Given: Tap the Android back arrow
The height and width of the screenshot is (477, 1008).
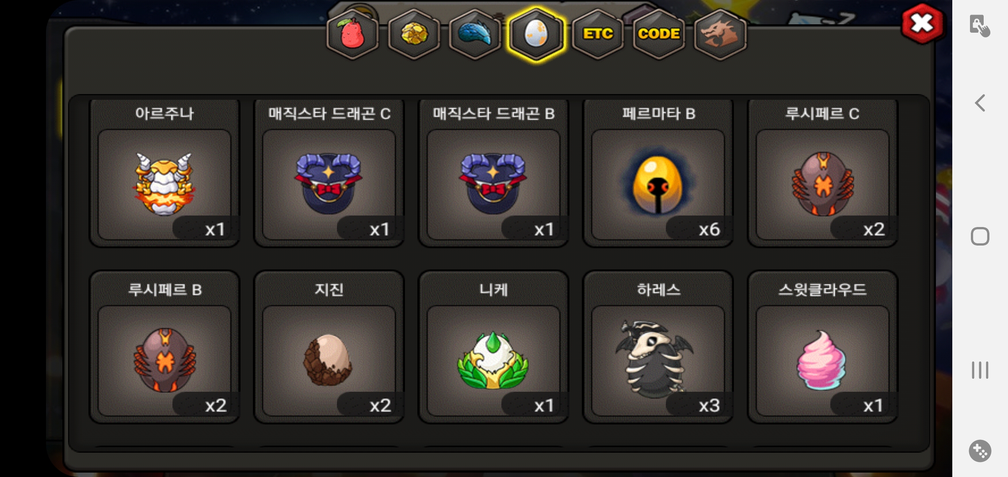Looking at the screenshot, I should tap(980, 103).
